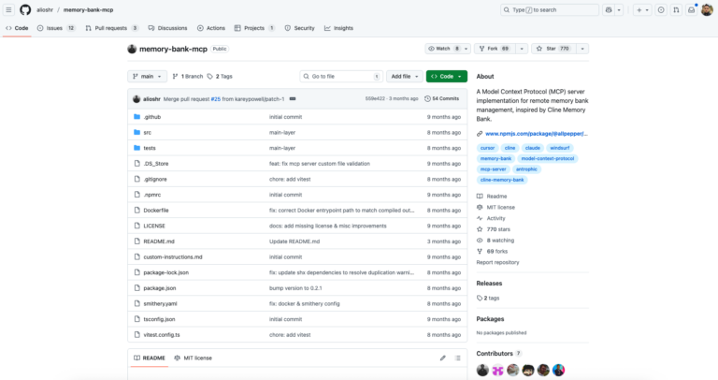The image size is (718, 380).
Task: Switch to the Code tab
Action: click(x=17, y=28)
